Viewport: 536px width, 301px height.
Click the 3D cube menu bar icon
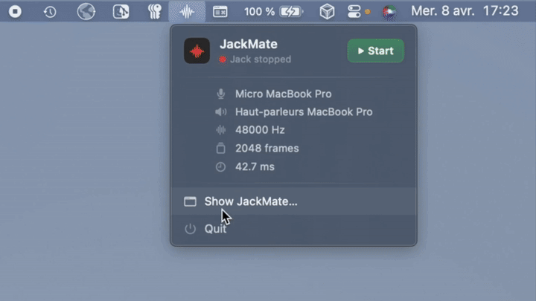(x=327, y=12)
